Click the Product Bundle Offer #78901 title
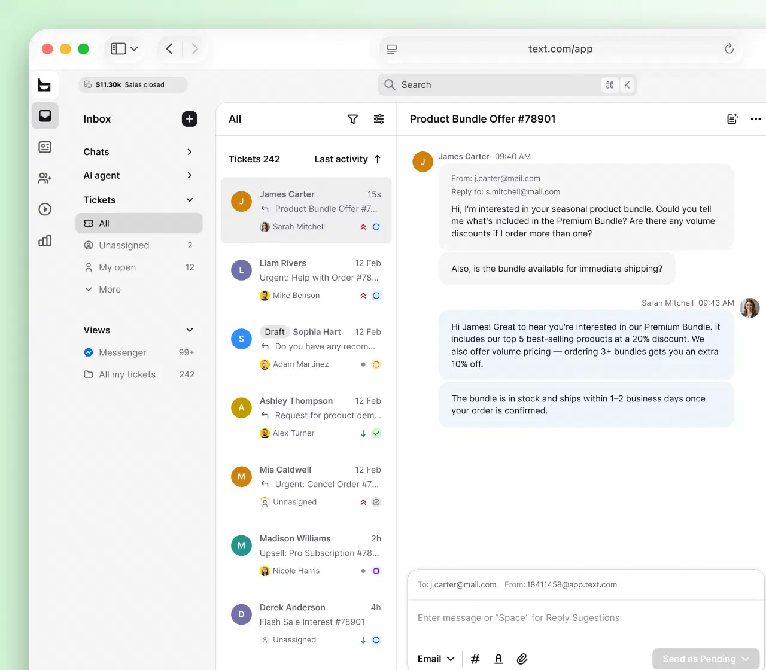 click(x=483, y=119)
